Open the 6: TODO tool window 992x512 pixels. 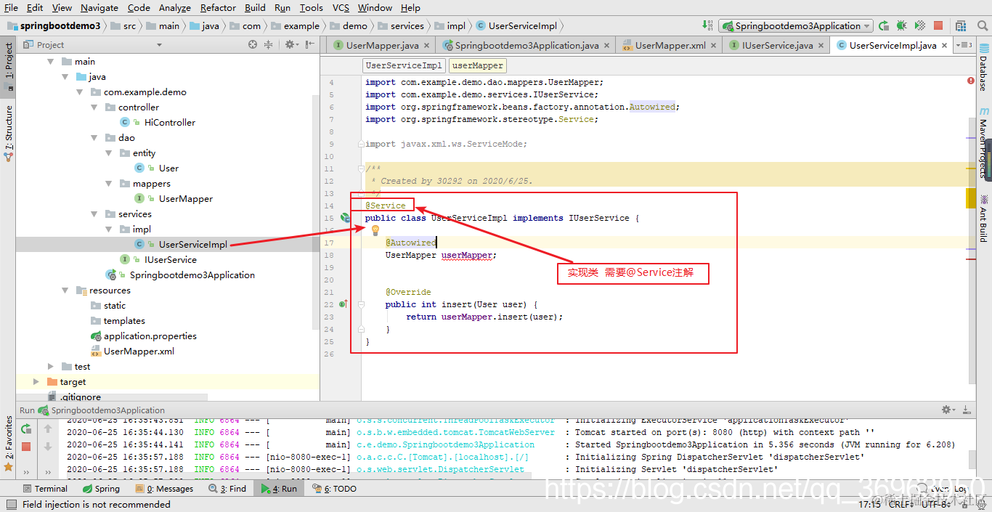point(335,489)
